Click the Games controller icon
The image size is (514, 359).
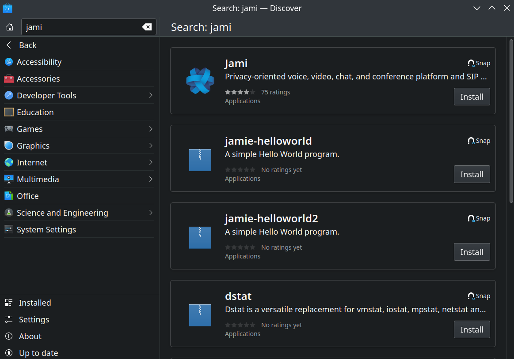(9, 129)
